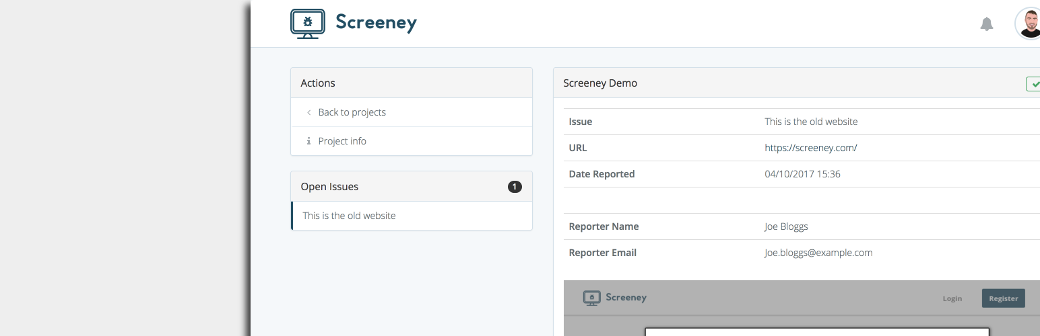Image resolution: width=1040 pixels, height=336 pixels.
Task: Click the Date Reported value 04/10/2017 15:36
Action: click(802, 174)
